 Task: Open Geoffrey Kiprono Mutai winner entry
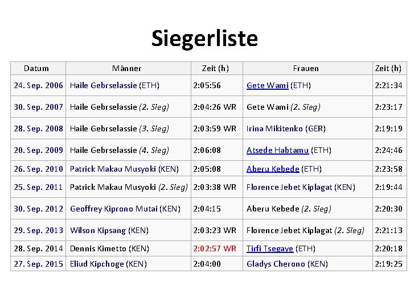click(125, 209)
